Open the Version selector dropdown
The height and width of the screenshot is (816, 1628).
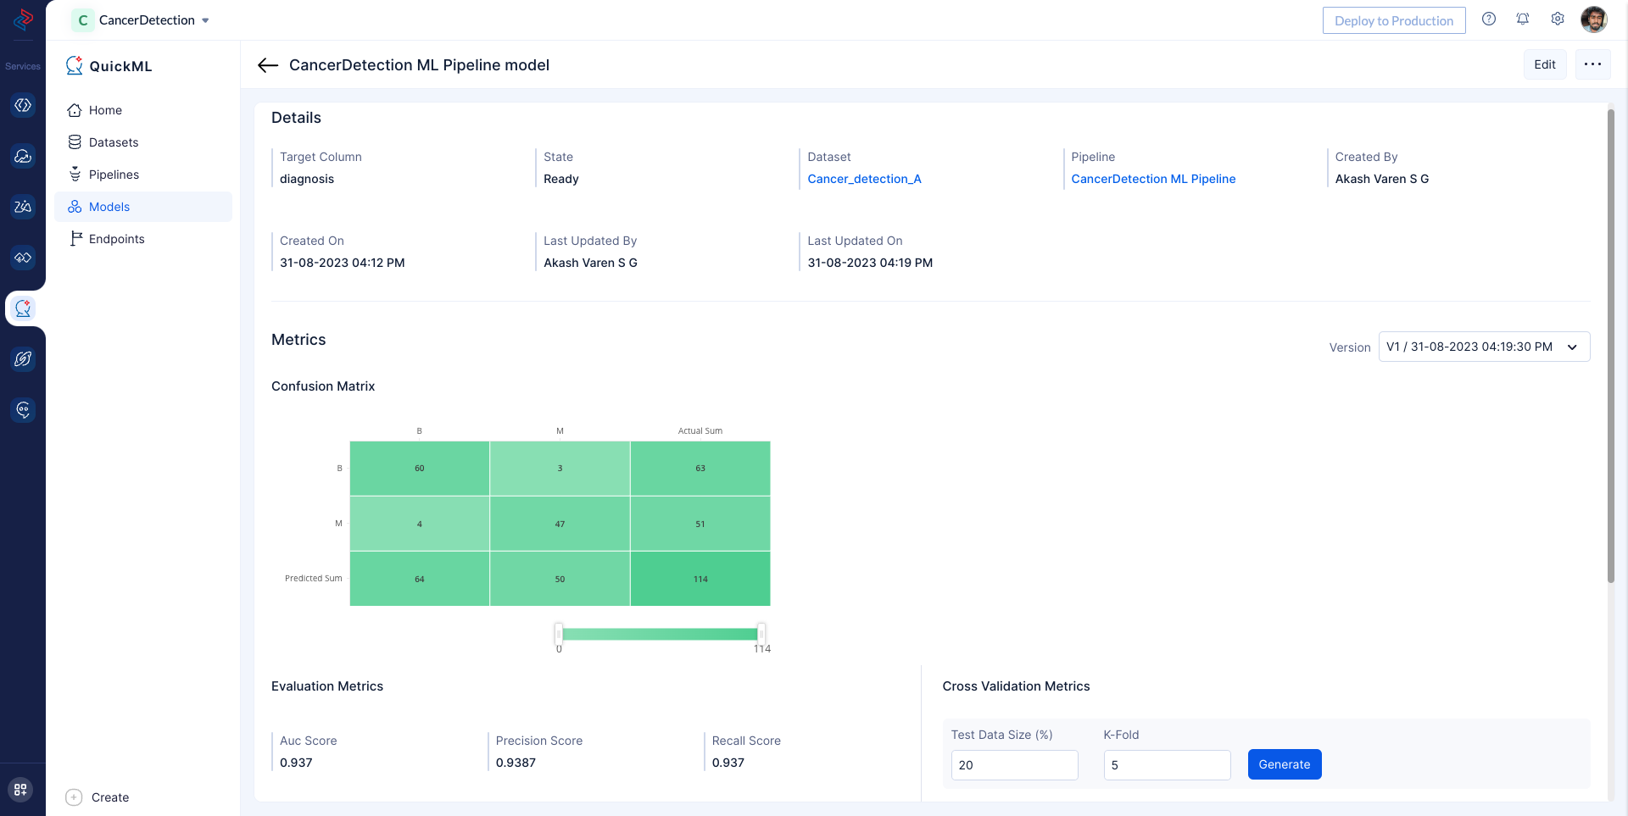coord(1483,347)
